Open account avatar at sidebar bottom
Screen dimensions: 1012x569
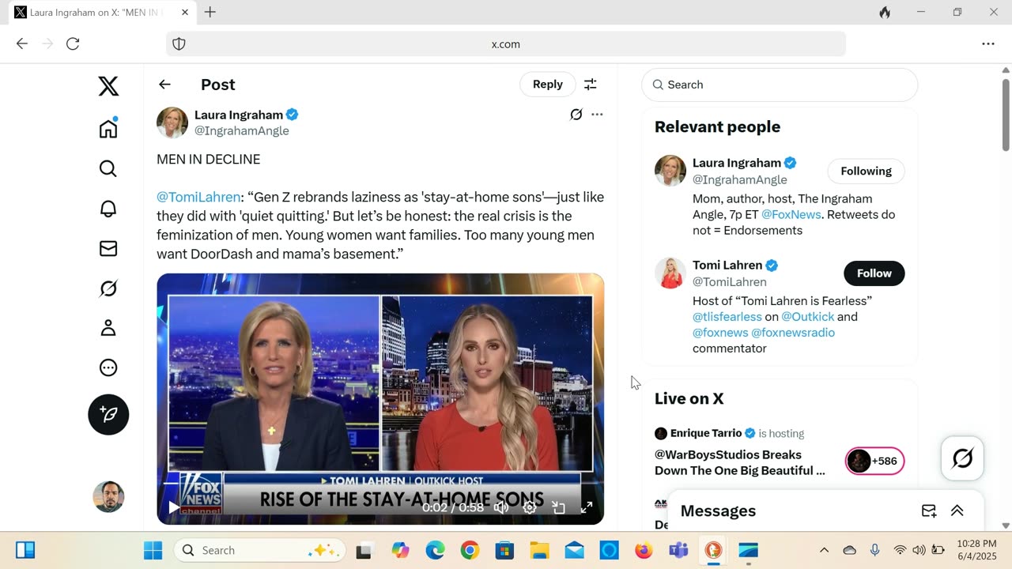tap(108, 496)
